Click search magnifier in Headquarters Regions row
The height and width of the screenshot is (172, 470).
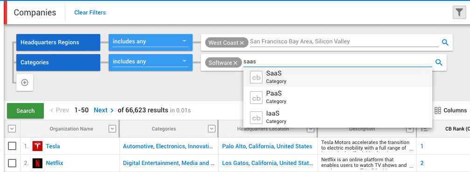coord(445,42)
